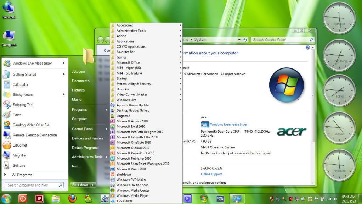
Task: Click the volume icon in system tray
Action: coord(335,199)
